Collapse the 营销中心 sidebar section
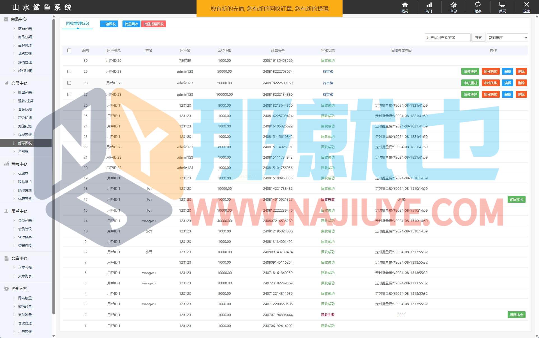The width and height of the screenshot is (539, 338). [x=19, y=164]
